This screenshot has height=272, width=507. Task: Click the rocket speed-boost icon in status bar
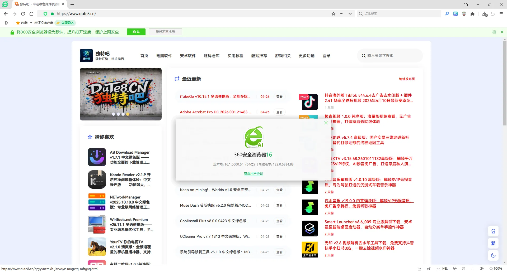click(x=428, y=269)
